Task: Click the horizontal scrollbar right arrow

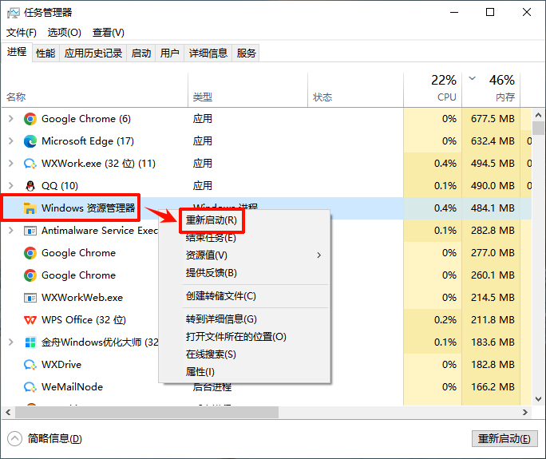Action: 525,413
